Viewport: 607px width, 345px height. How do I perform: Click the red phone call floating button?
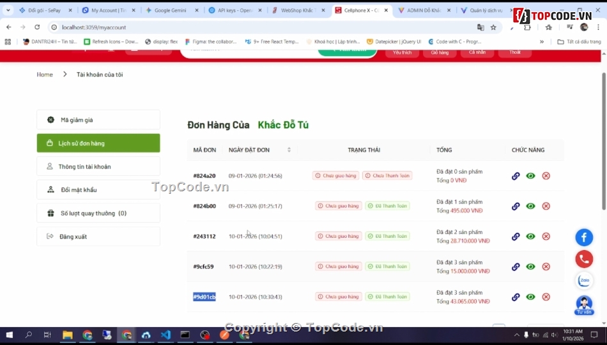point(584,260)
